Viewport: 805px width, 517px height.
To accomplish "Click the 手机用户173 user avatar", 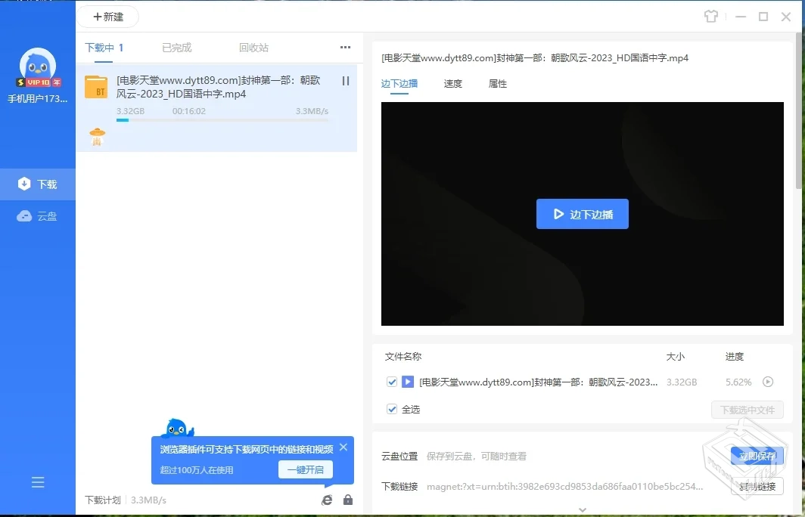I will (38, 67).
